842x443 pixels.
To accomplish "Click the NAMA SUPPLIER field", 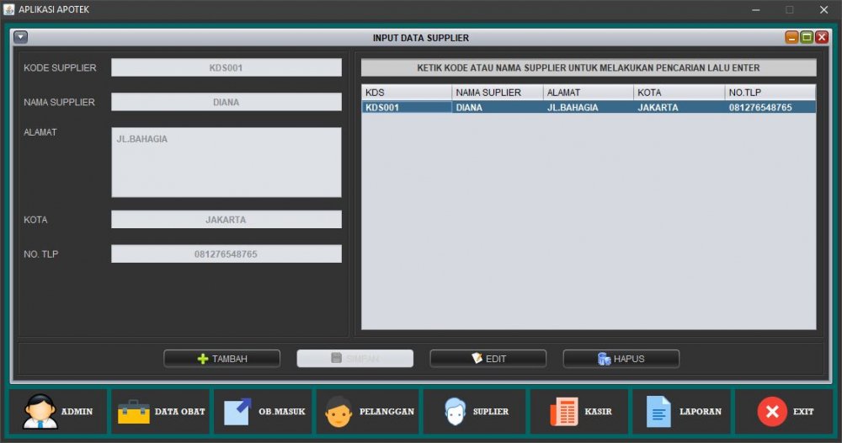I will pos(226,102).
